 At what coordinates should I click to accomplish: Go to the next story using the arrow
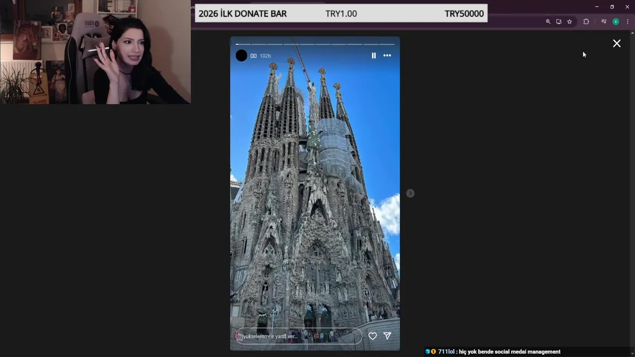[410, 193]
